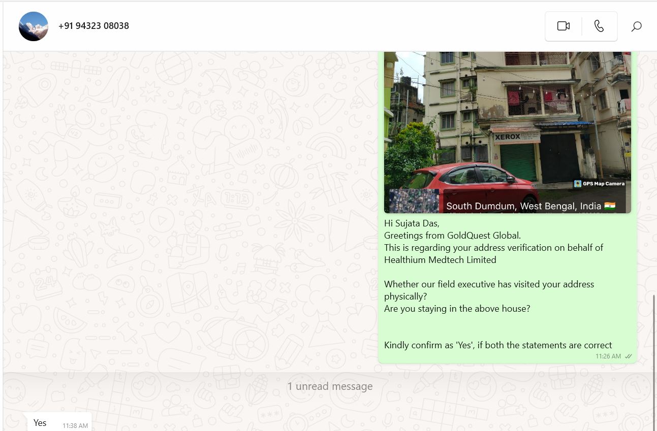Click the word "physically?" in the message
Viewport: 657px width, 431px height.
click(405, 296)
